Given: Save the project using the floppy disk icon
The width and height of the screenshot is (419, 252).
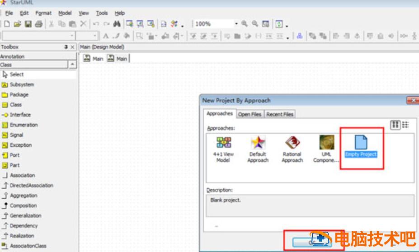Looking at the screenshot, I should (28, 24).
